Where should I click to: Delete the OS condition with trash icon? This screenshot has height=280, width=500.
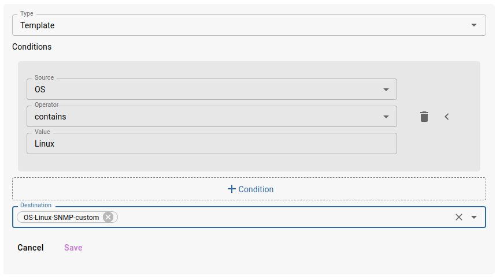tap(424, 117)
